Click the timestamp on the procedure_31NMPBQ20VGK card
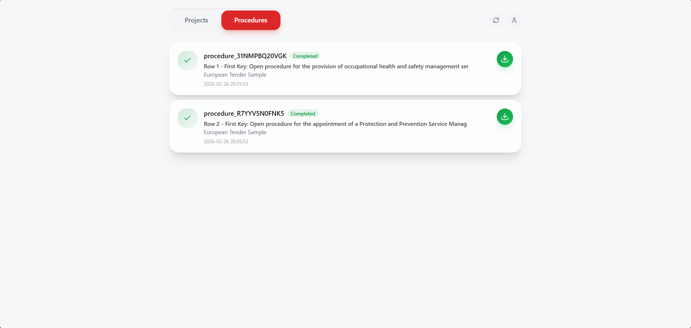 [x=226, y=84]
